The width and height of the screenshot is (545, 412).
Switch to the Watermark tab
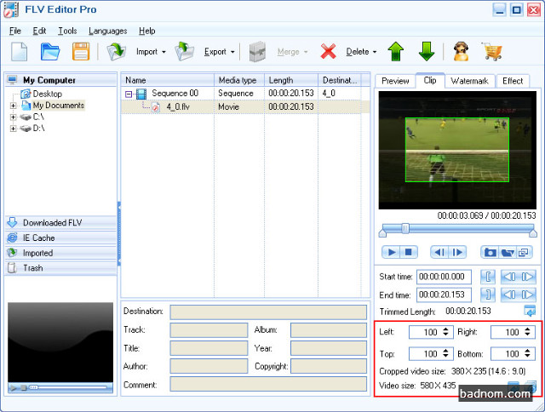pyautogui.click(x=469, y=81)
